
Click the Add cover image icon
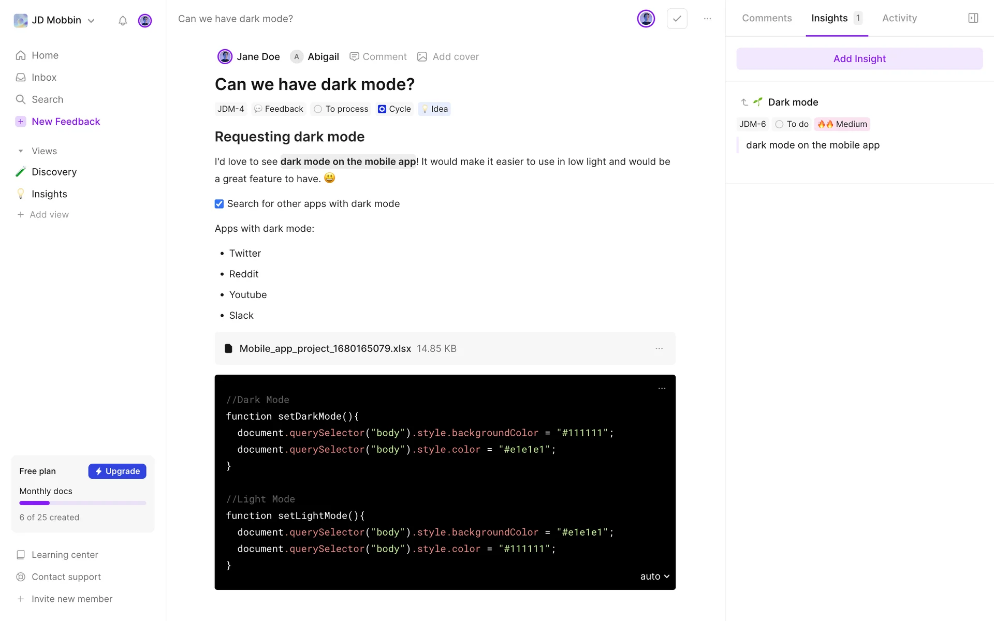(422, 57)
